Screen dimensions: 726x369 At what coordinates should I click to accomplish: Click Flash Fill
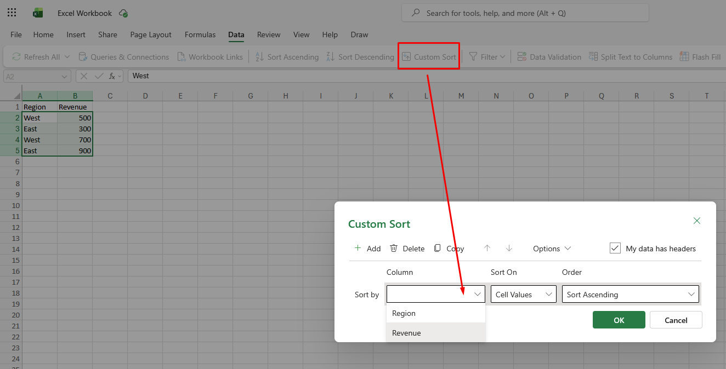click(x=700, y=57)
